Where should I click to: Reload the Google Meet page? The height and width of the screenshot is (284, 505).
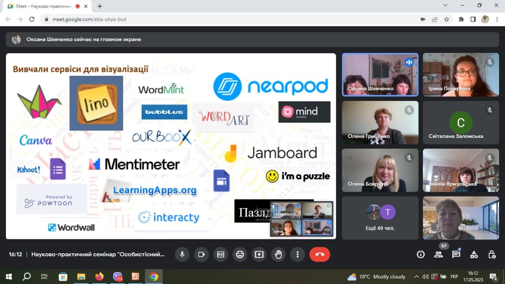pyautogui.click(x=32, y=19)
